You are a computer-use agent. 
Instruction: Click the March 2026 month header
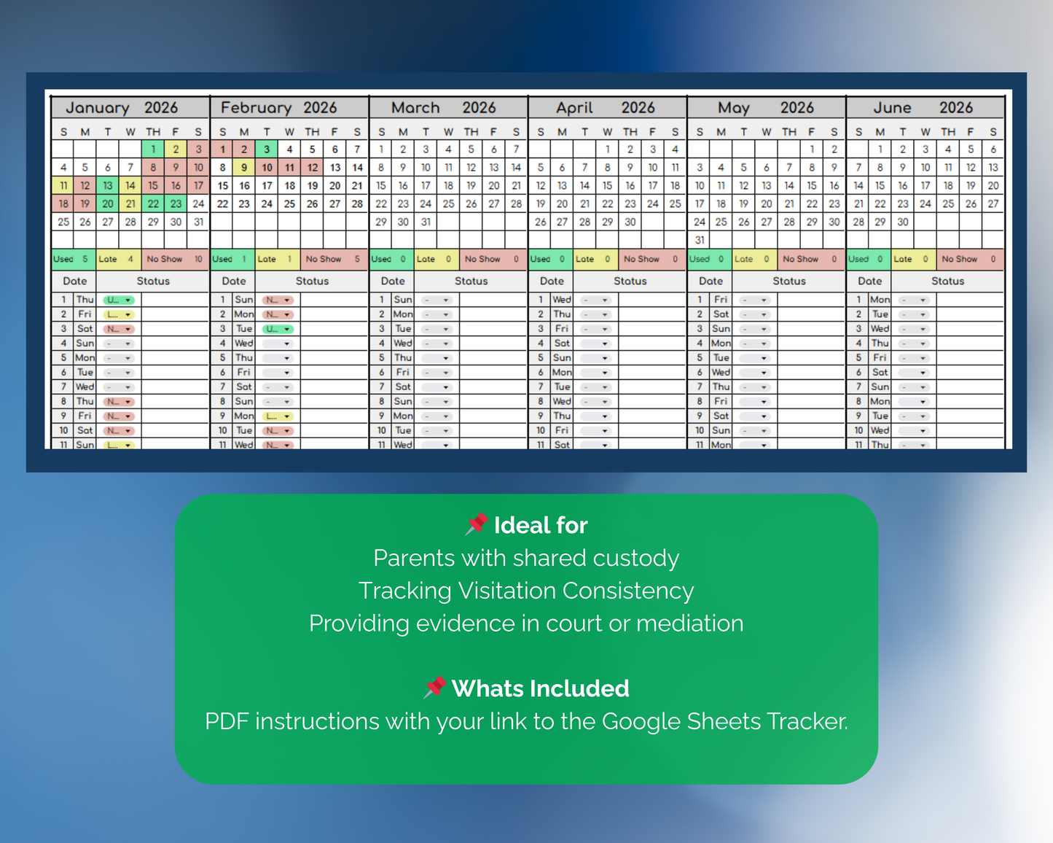tap(448, 107)
